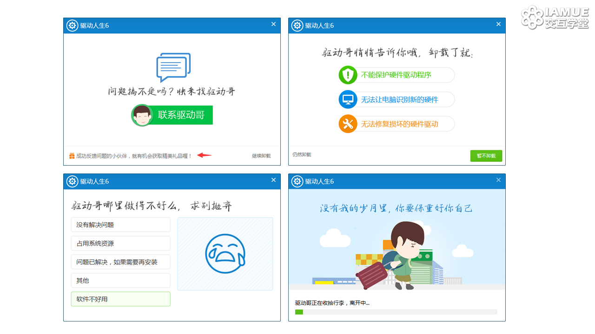Screen dimensions: 595x334
Task: Click the blue monitor icon
Action: 348,99
